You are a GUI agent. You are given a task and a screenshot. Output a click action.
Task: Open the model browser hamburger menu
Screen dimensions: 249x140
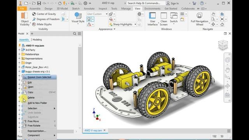coord(79,34)
